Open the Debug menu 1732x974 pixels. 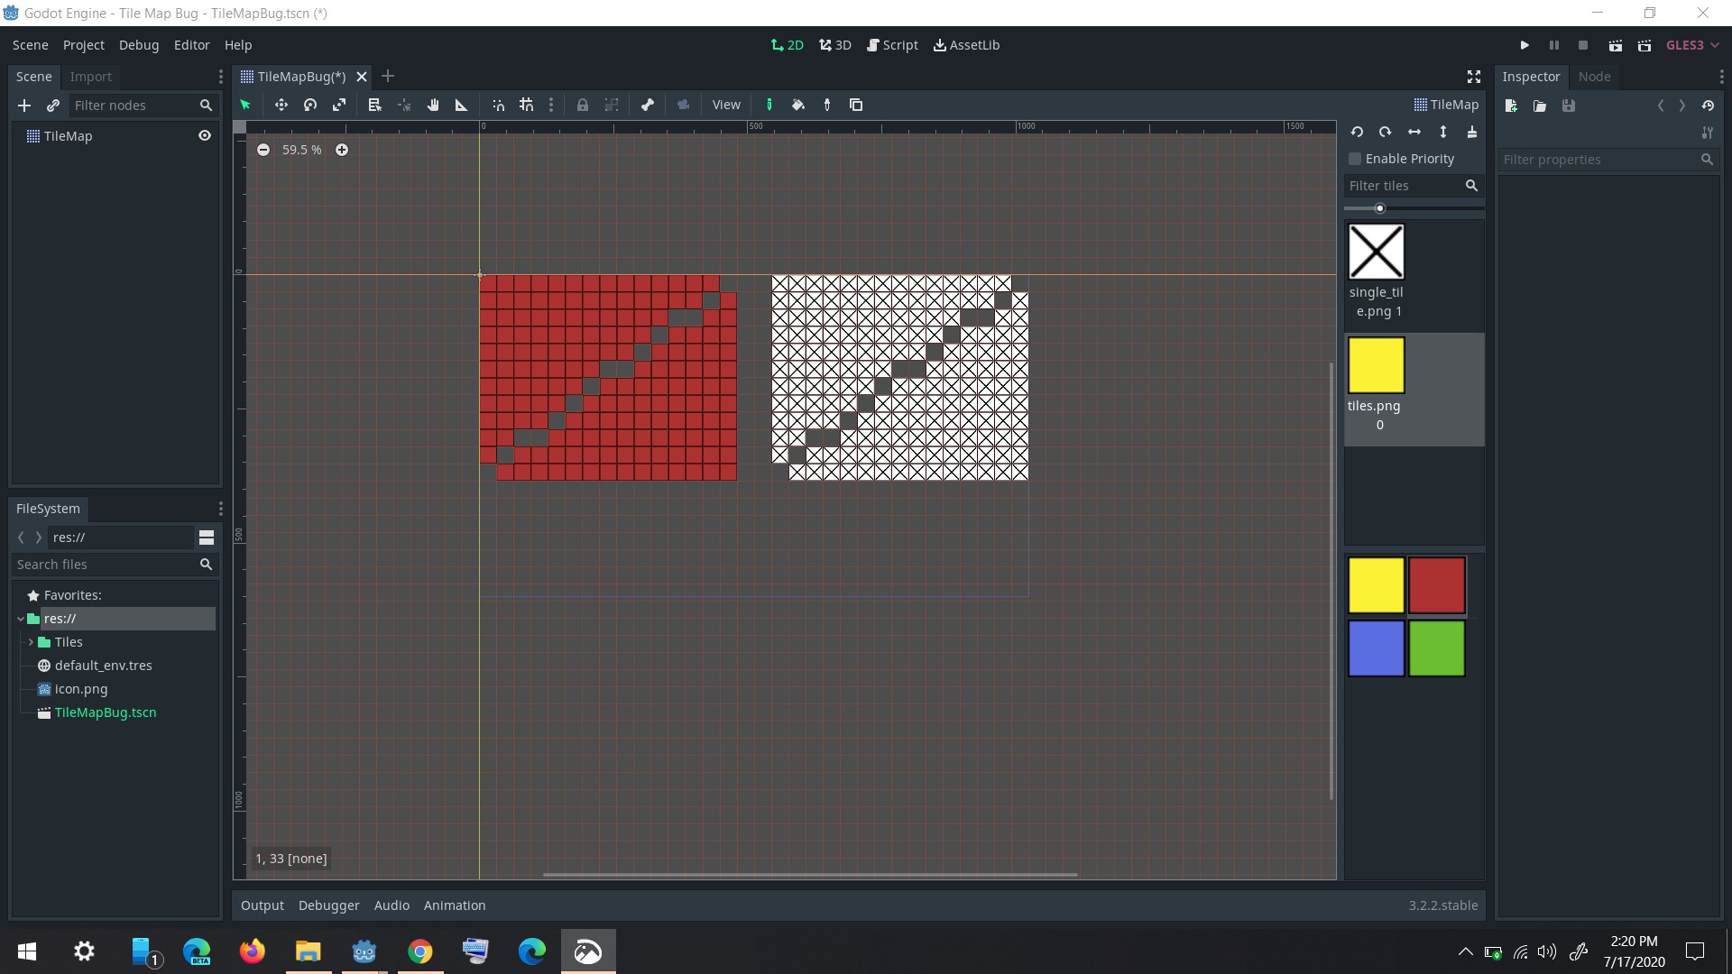click(139, 45)
